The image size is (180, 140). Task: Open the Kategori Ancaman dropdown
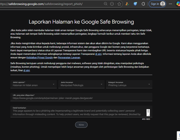[129, 84]
